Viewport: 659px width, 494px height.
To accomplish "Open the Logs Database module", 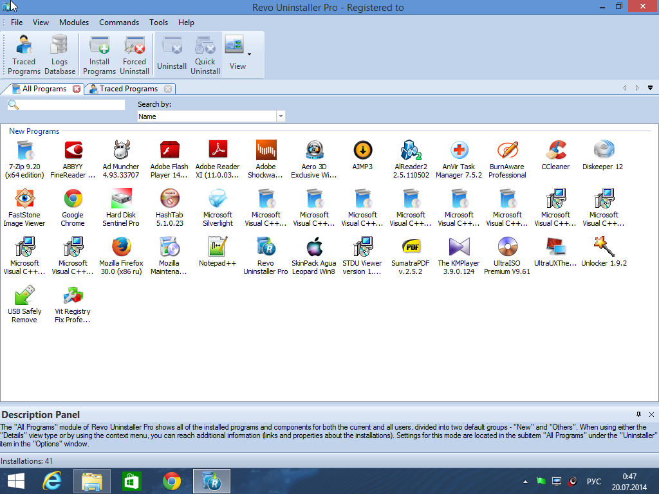I will coord(60,55).
